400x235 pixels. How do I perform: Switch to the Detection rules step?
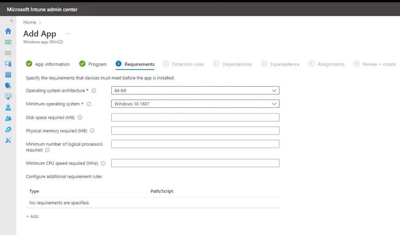(183, 64)
